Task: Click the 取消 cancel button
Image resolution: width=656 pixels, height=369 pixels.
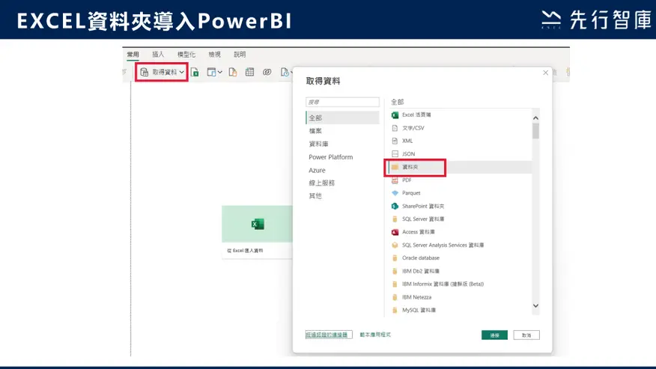Action: [x=526, y=335]
